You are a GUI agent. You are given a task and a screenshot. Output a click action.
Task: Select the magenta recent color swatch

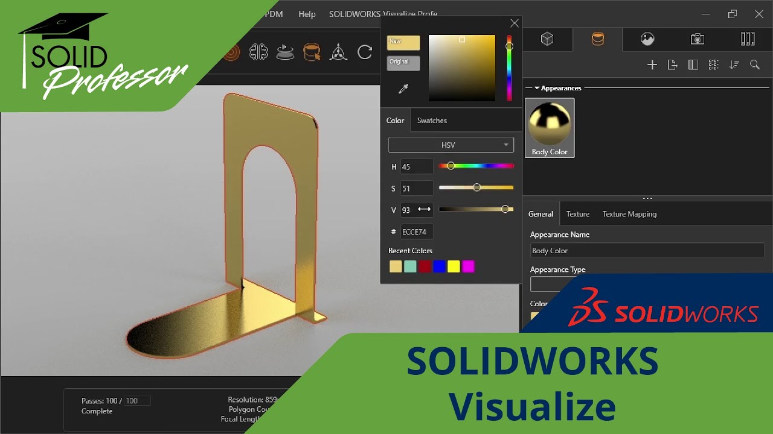point(468,266)
